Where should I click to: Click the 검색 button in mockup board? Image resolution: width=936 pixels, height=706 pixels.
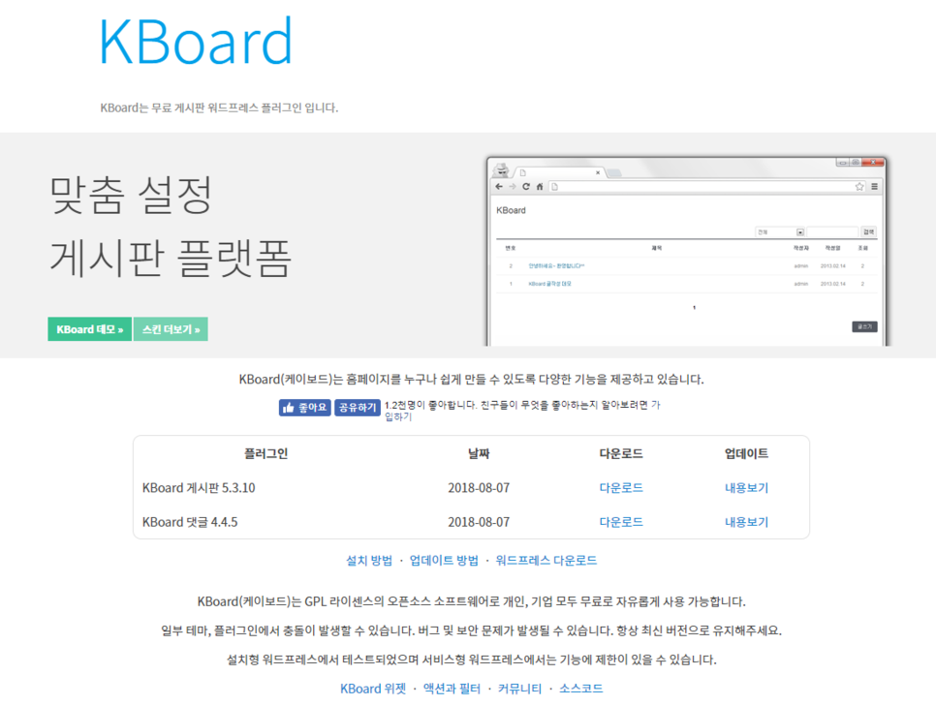coord(868,231)
